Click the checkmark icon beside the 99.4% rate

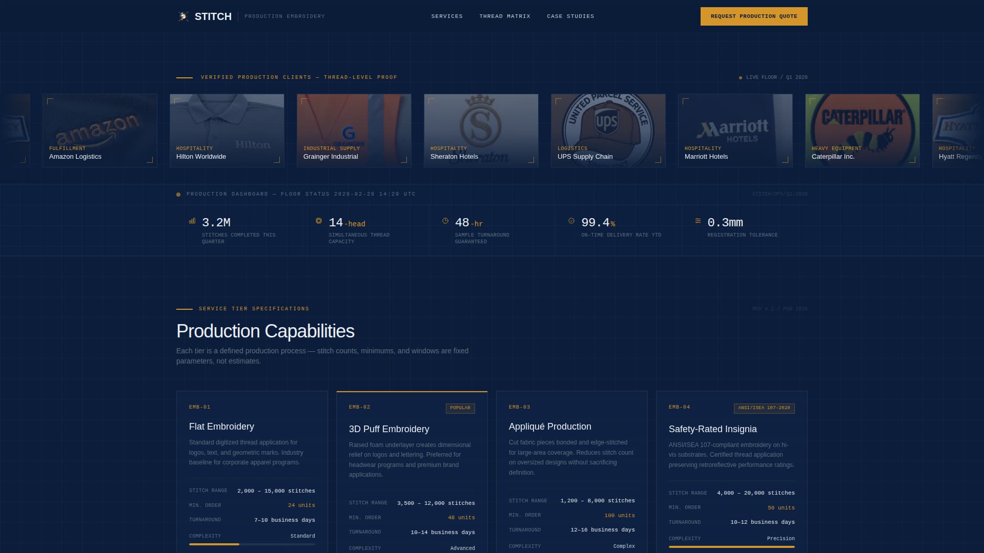(571, 221)
